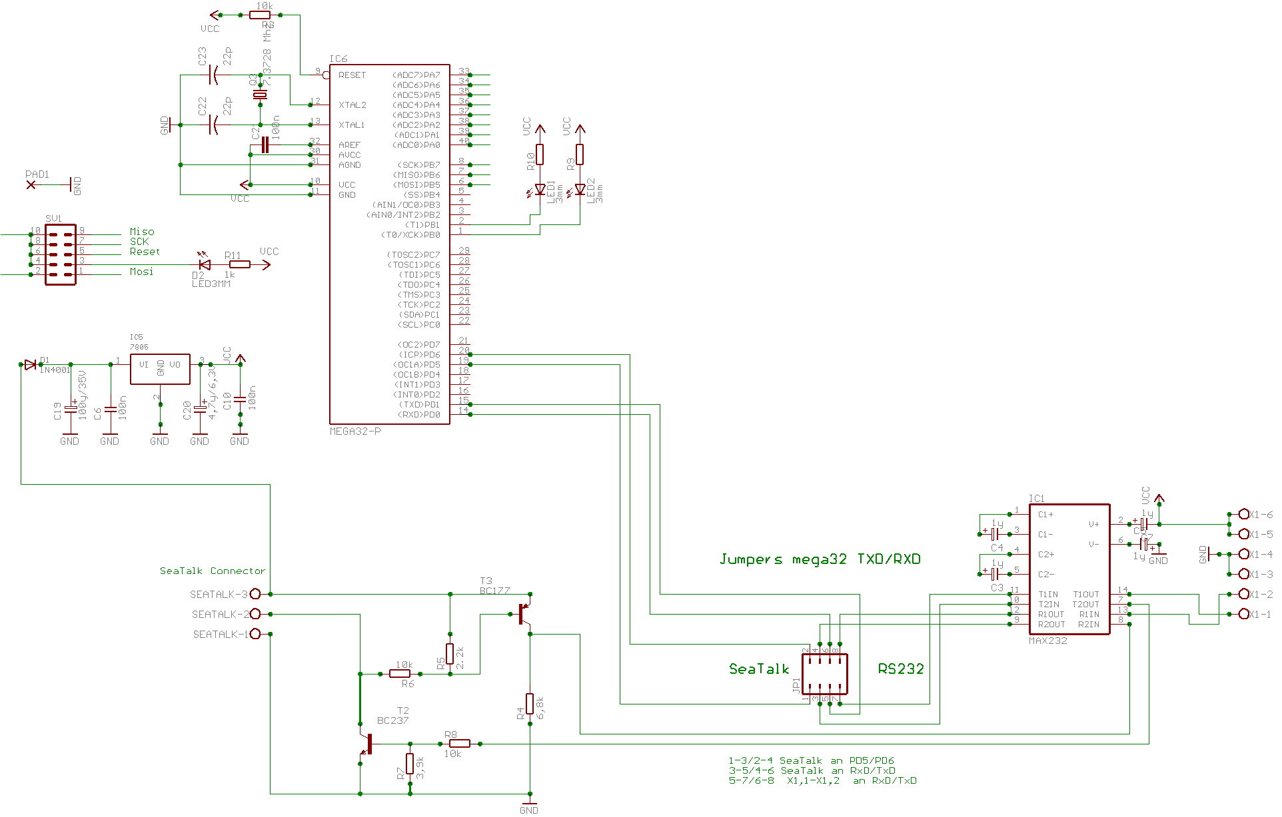Click the X1-1 connector pad

point(1243,614)
